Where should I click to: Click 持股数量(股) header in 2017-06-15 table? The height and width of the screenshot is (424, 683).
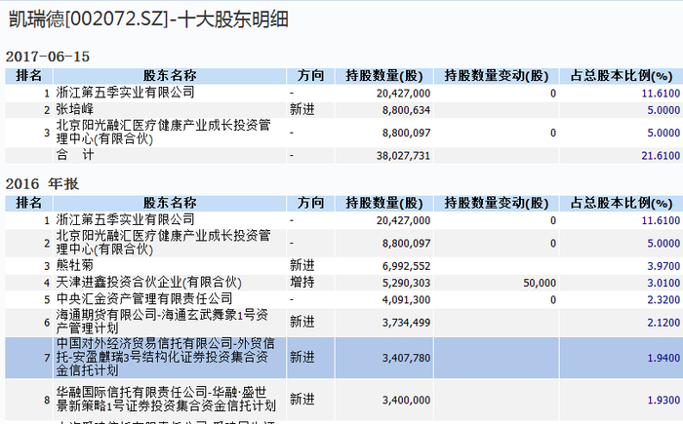click(384, 76)
